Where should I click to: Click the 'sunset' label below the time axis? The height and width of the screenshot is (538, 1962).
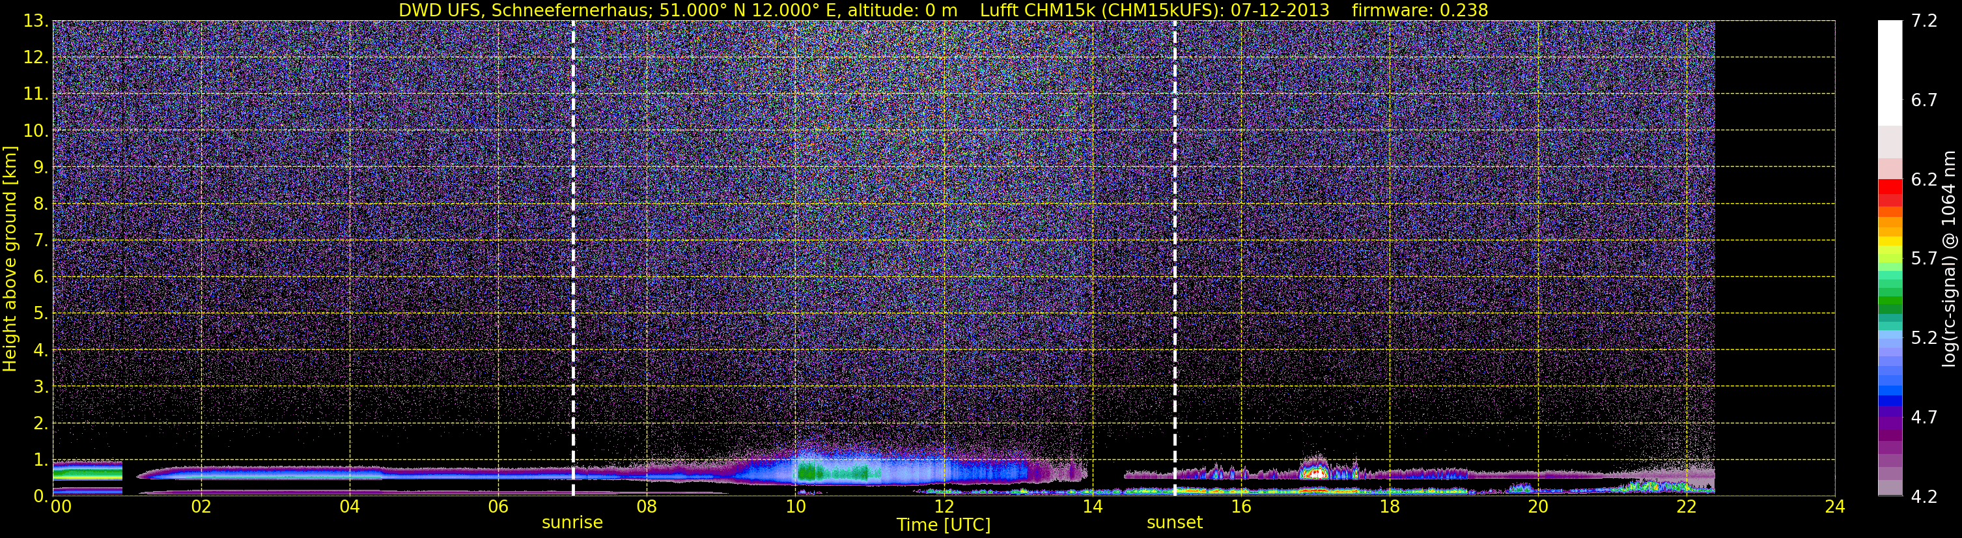pyautogui.click(x=1175, y=523)
